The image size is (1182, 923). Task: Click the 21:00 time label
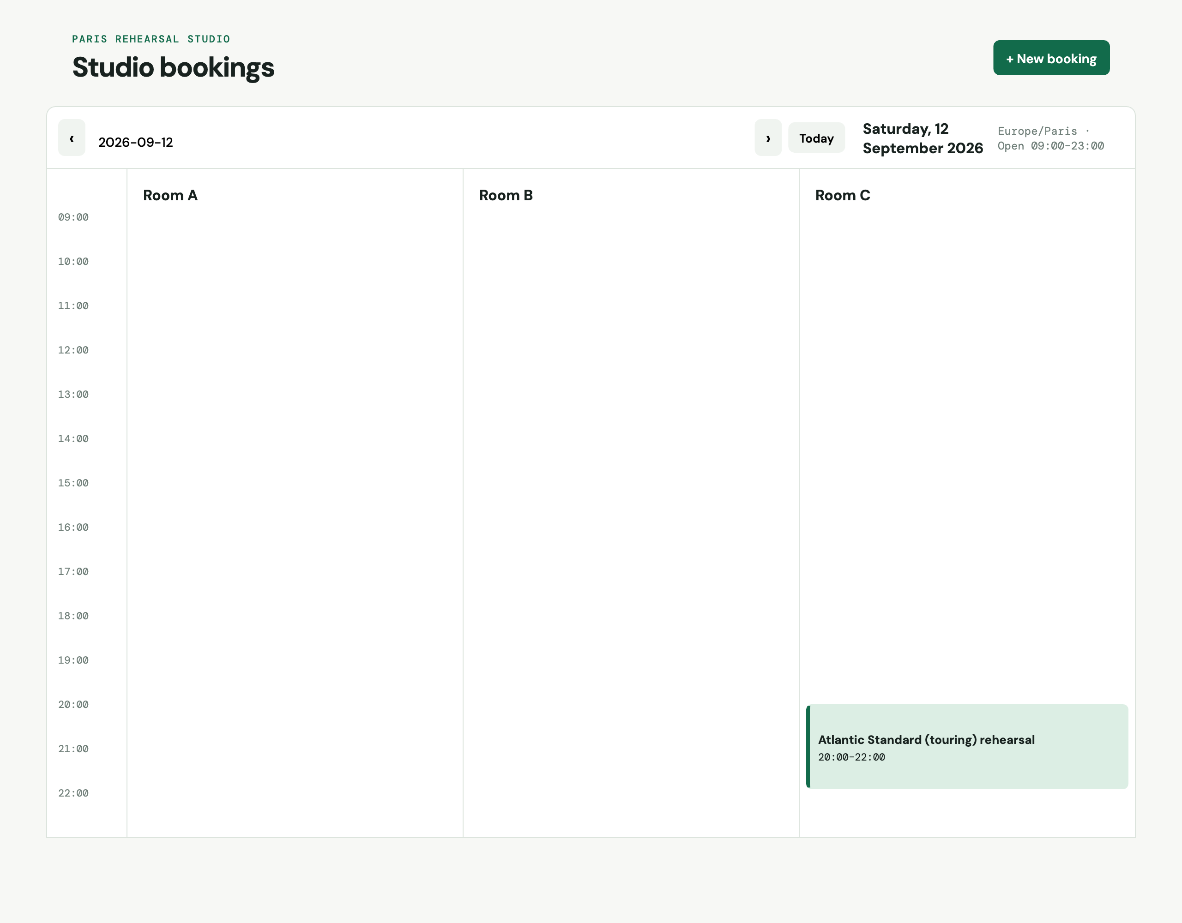[73, 749]
